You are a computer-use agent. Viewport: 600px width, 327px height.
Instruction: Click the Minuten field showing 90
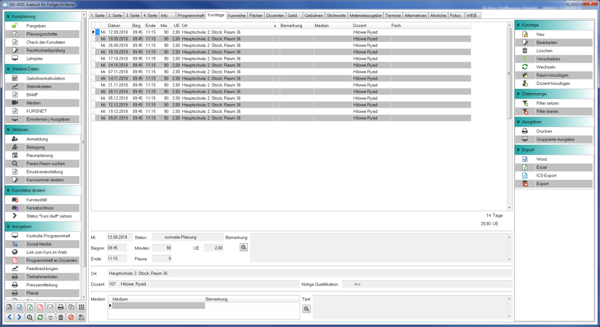[x=162, y=248]
